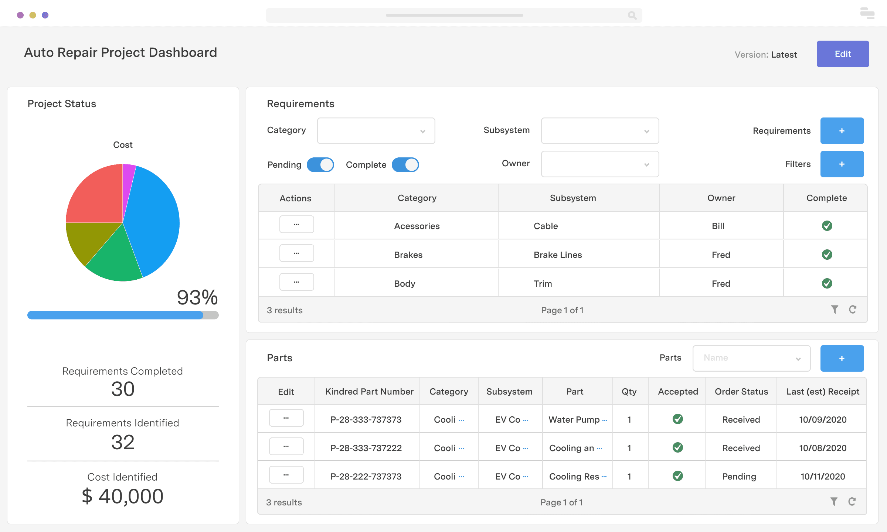Open the filter icon in the Requirements table footer
Viewport: 887px width, 532px height.
tap(834, 310)
